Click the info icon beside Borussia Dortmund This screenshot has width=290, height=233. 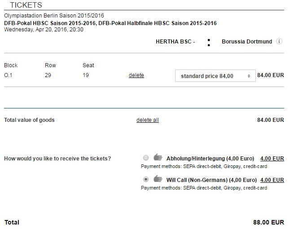279,42
